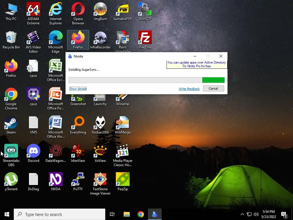
Task: Select the AIDA64 Extreme shortcut
Action: point(33,13)
